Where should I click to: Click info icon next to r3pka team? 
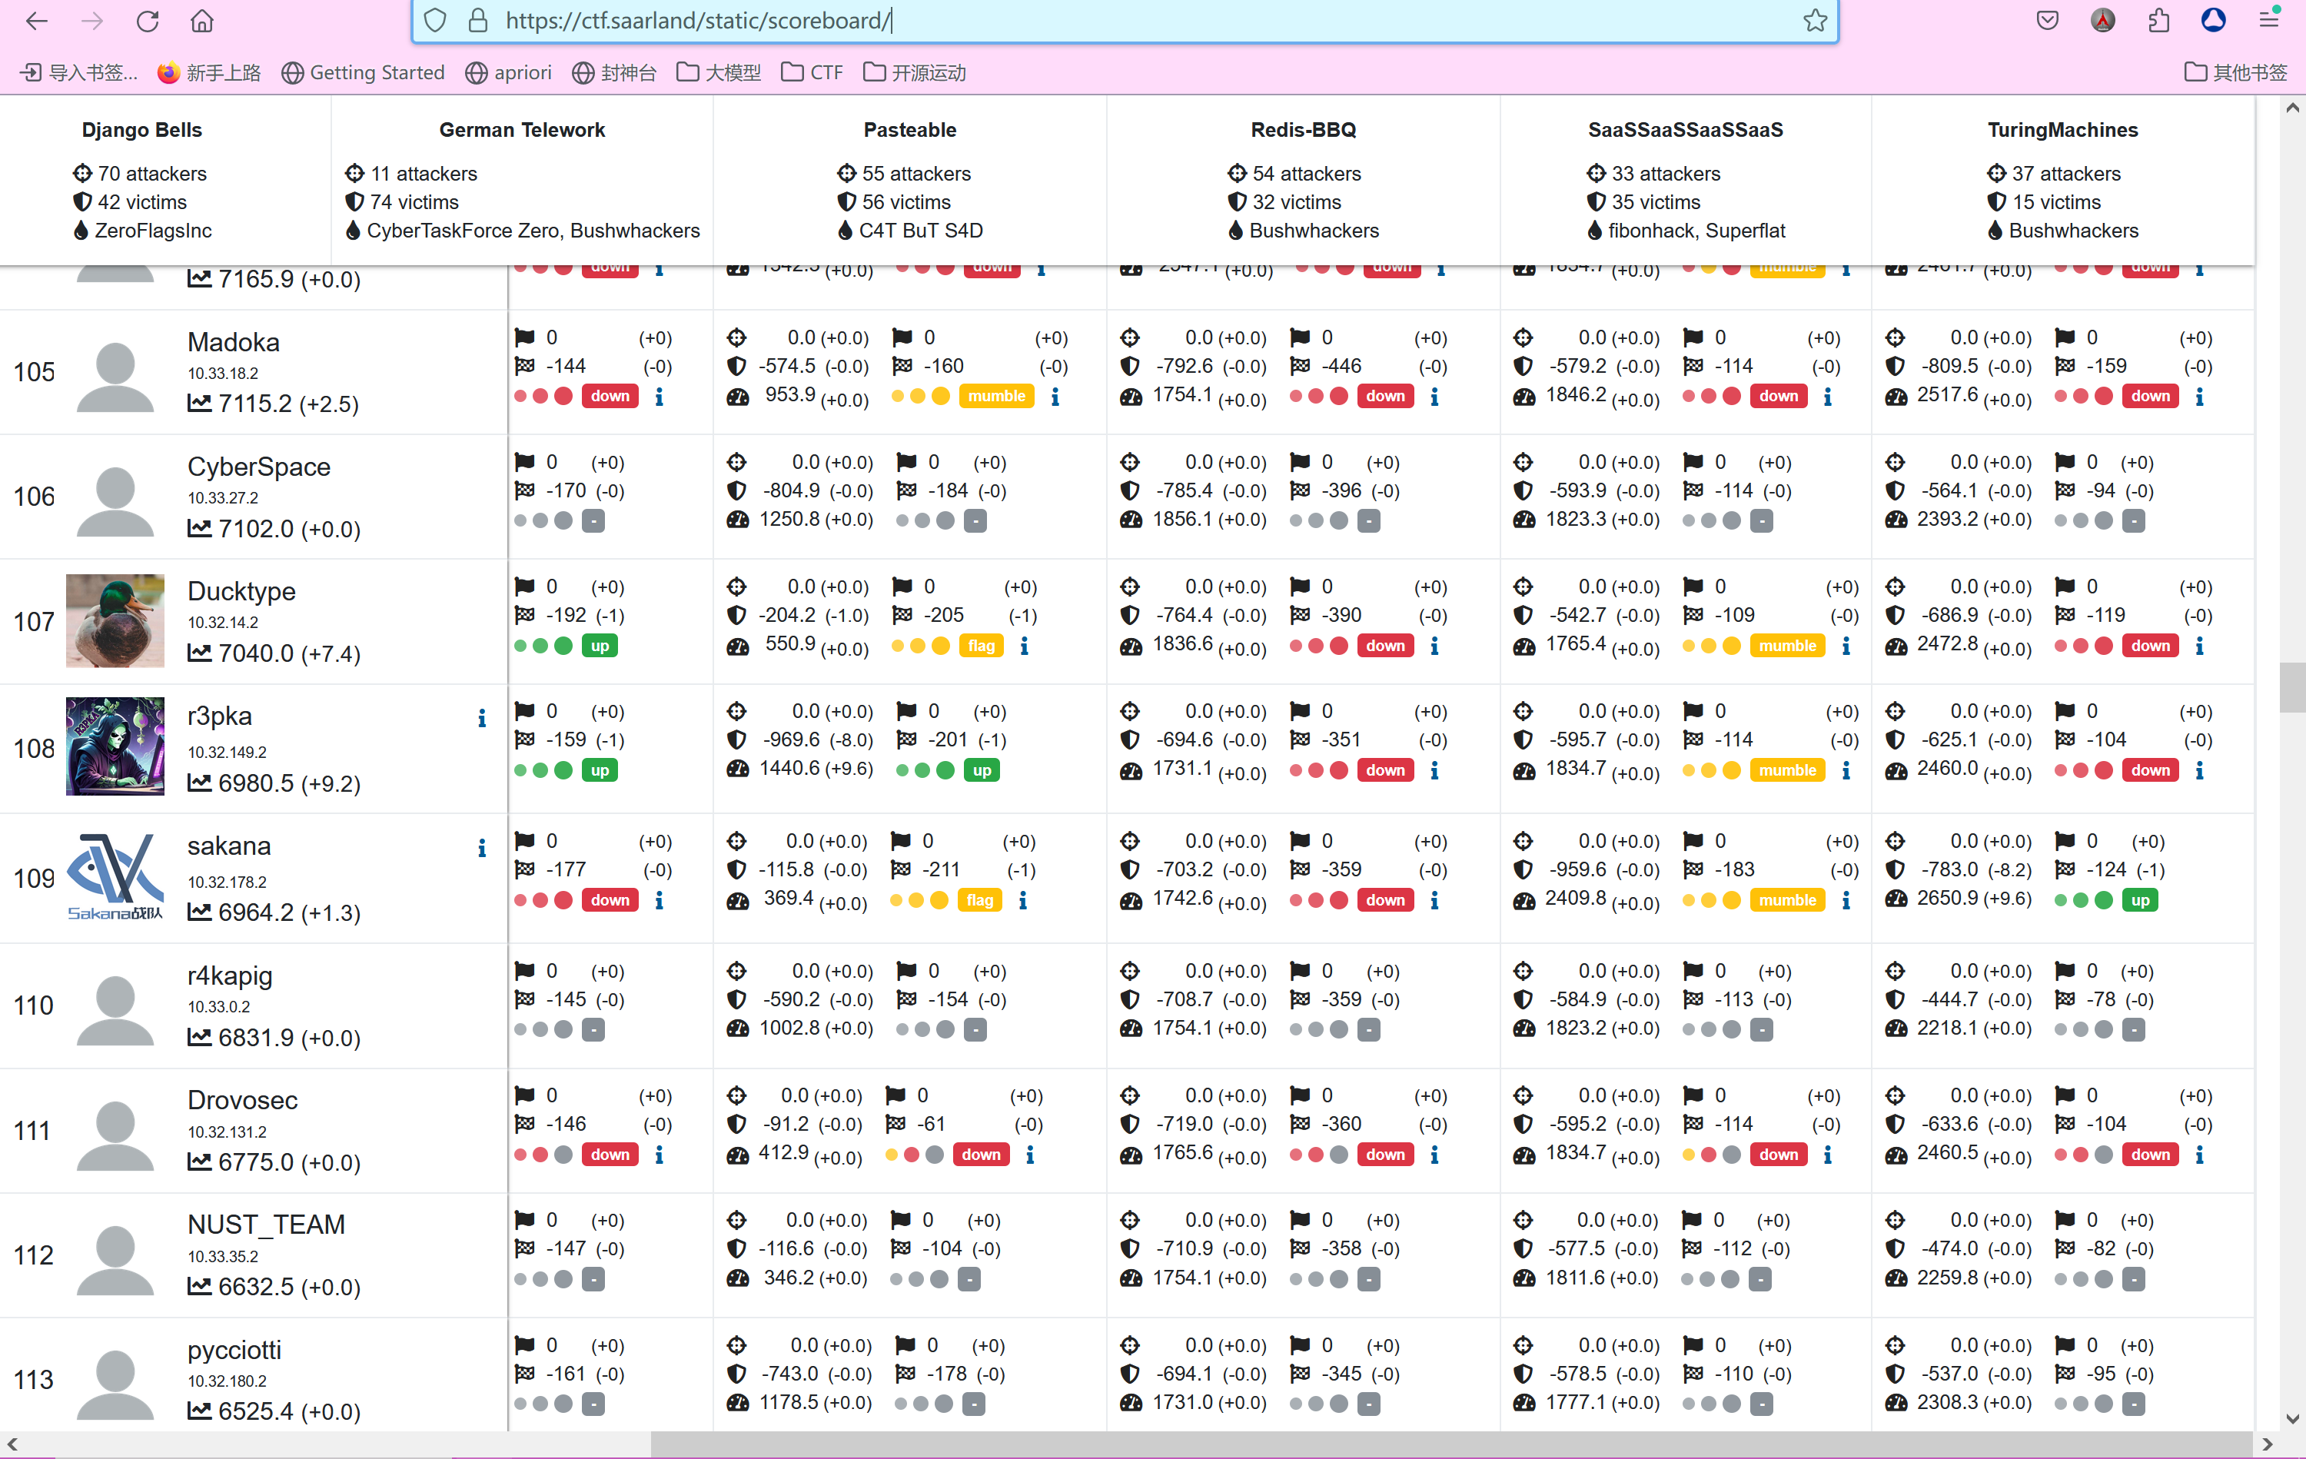click(x=482, y=717)
